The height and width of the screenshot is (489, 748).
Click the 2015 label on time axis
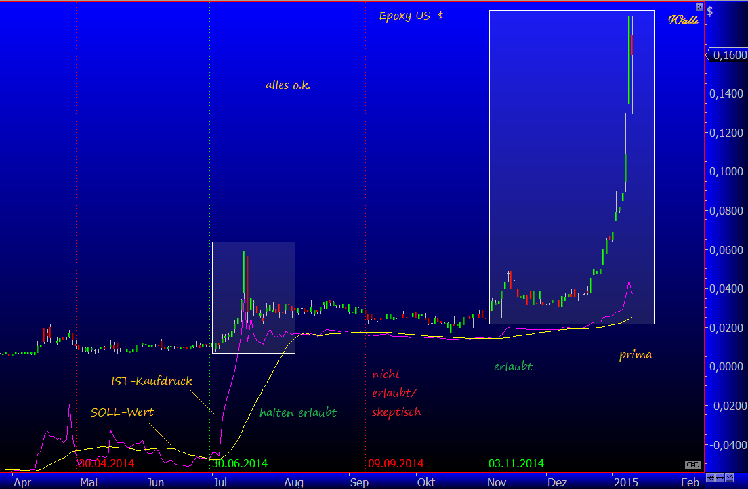click(x=626, y=482)
